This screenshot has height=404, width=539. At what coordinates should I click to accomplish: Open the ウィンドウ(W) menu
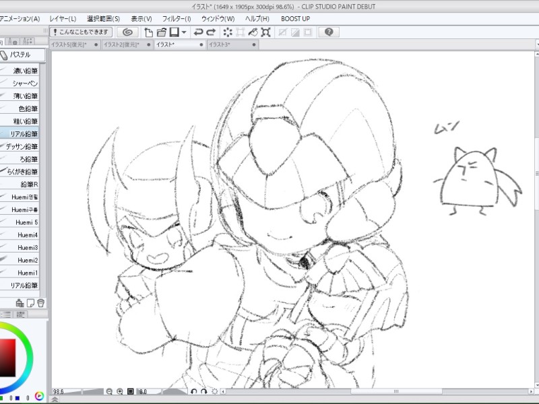click(x=218, y=19)
